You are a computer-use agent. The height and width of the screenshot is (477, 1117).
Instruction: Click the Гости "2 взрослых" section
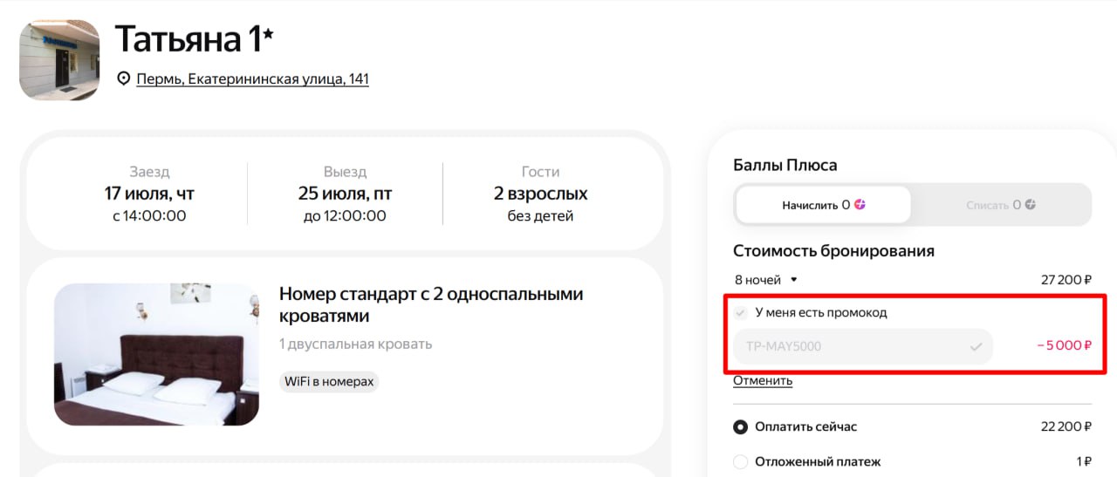(x=540, y=194)
